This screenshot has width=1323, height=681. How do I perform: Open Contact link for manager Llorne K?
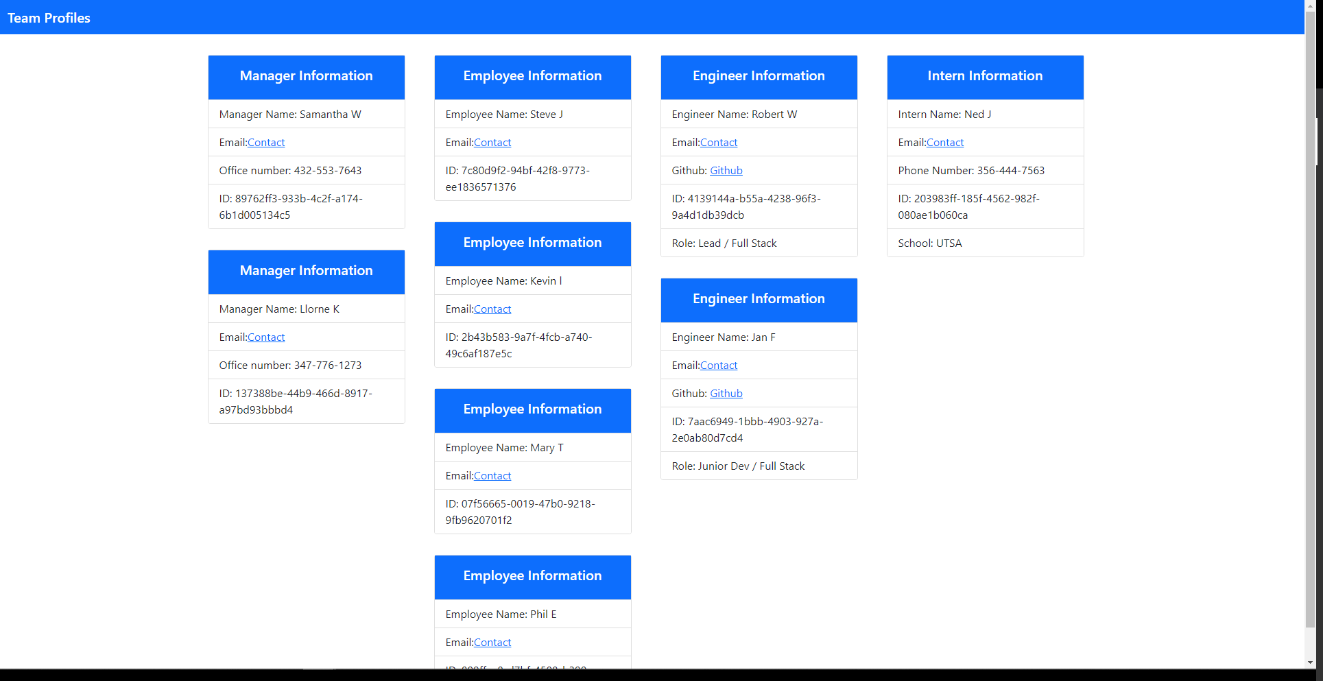pyautogui.click(x=266, y=337)
